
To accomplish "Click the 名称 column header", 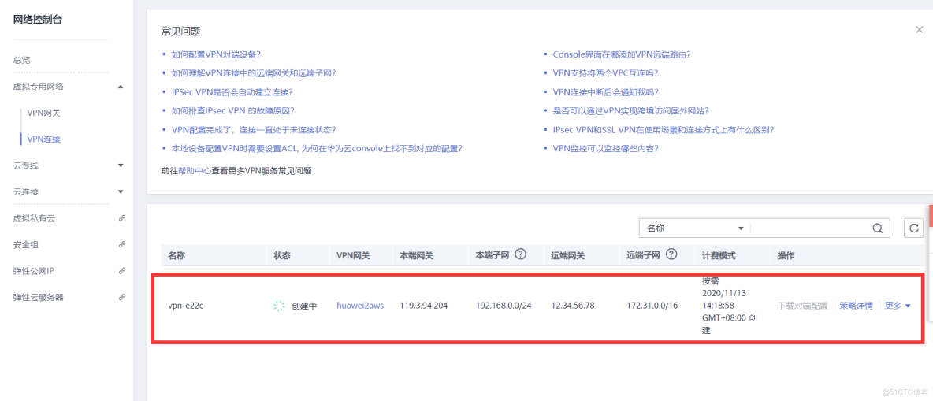I will pyautogui.click(x=177, y=255).
